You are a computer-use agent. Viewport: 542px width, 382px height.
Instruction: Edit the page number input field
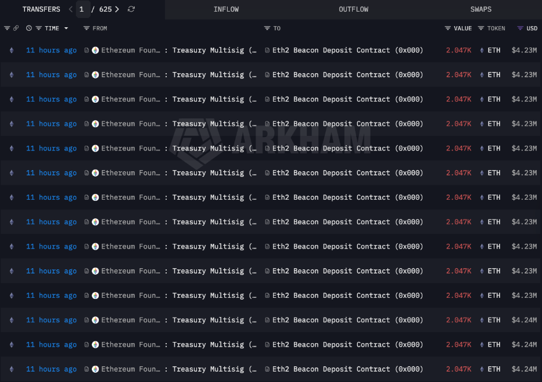(x=82, y=9)
